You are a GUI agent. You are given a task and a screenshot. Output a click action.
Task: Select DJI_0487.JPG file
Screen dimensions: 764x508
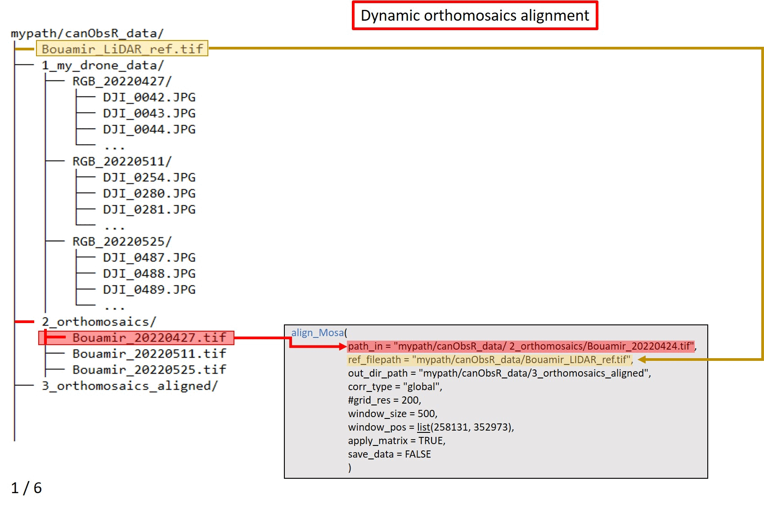[149, 257]
